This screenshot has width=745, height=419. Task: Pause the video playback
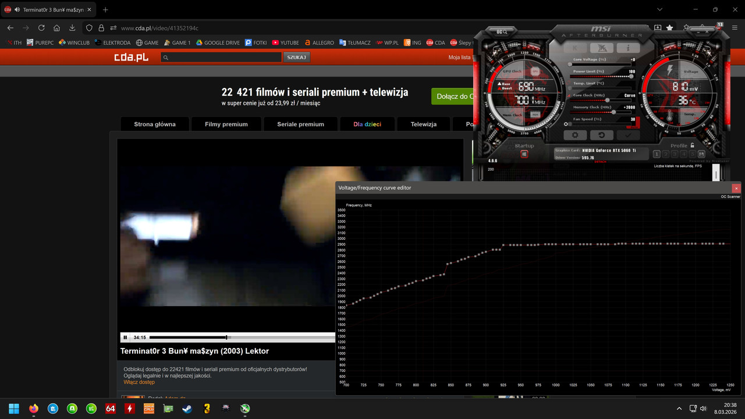(125, 338)
